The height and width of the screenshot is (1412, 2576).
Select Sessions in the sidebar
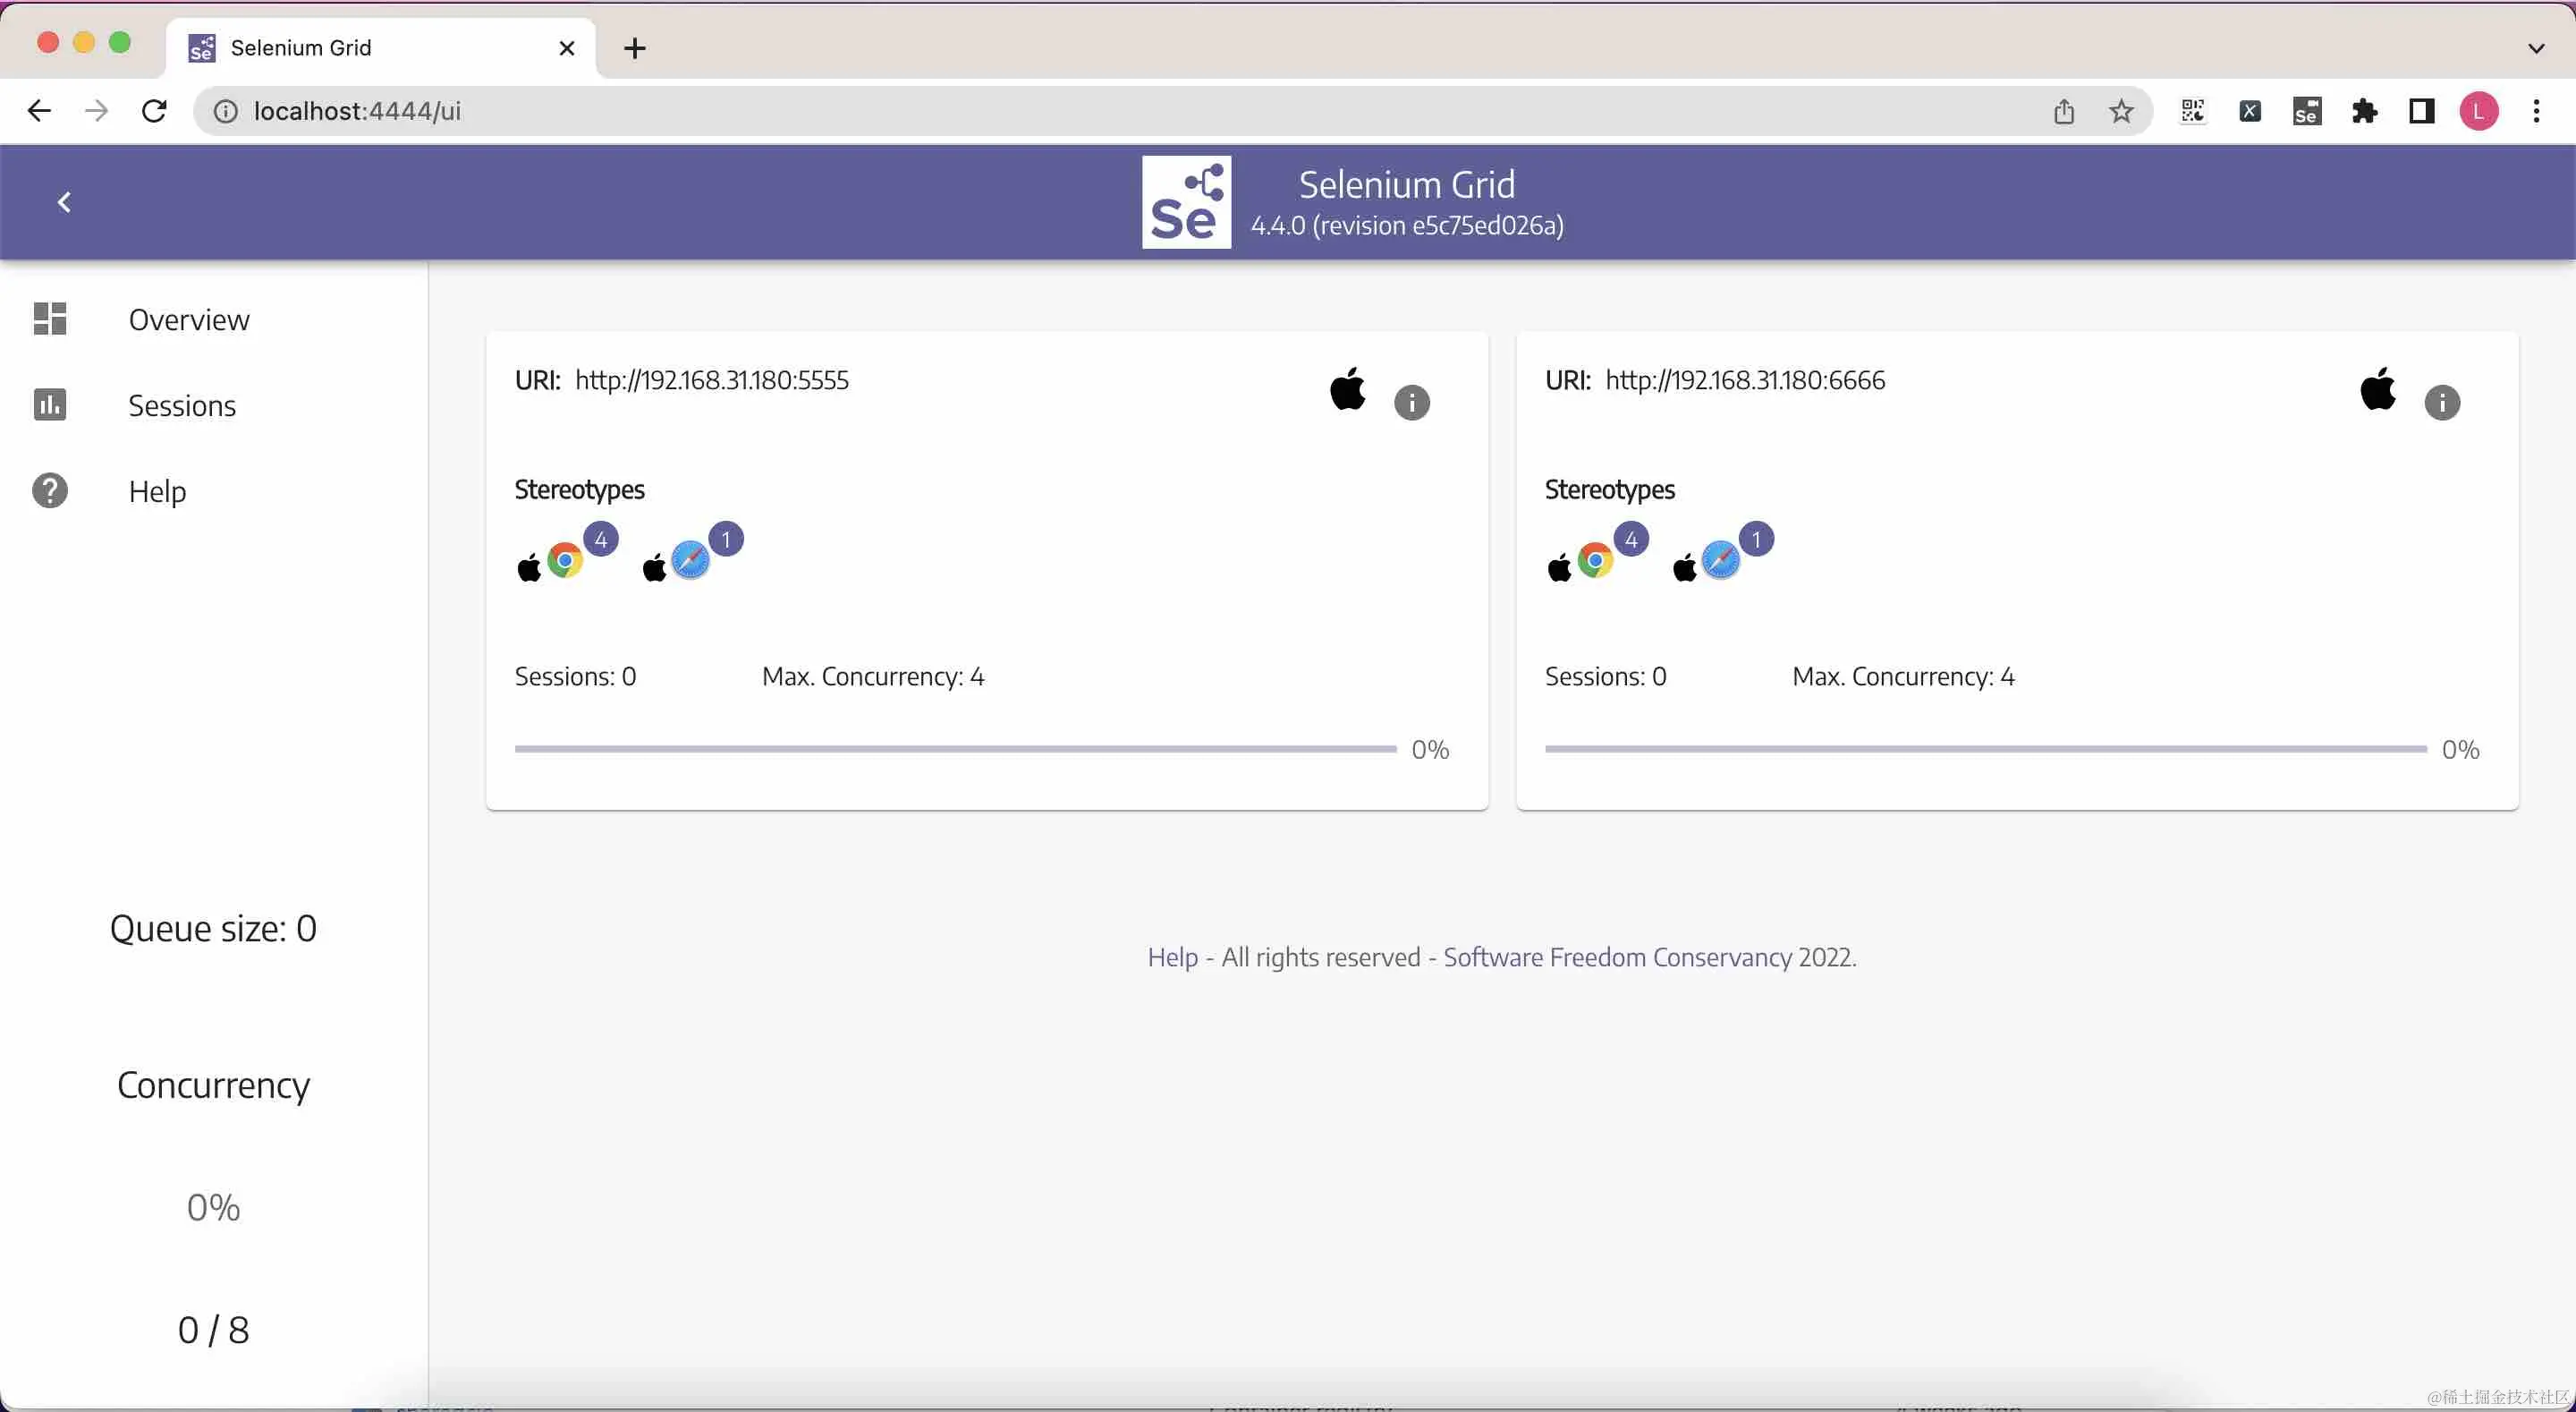click(182, 405)
